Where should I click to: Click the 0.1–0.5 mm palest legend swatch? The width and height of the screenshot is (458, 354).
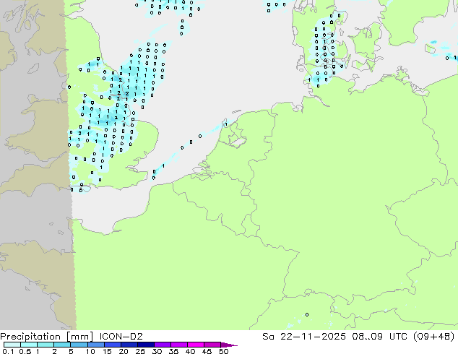pyautogui.click(x=12, y=345)
